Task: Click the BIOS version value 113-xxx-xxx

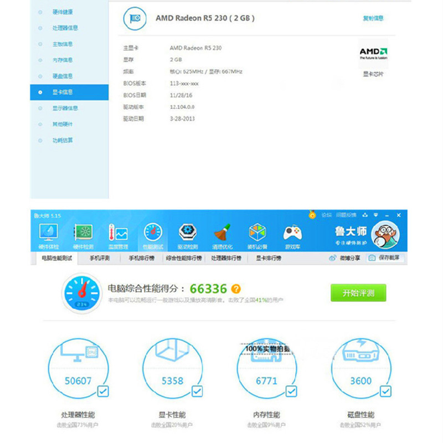Action: pos(184,84)
